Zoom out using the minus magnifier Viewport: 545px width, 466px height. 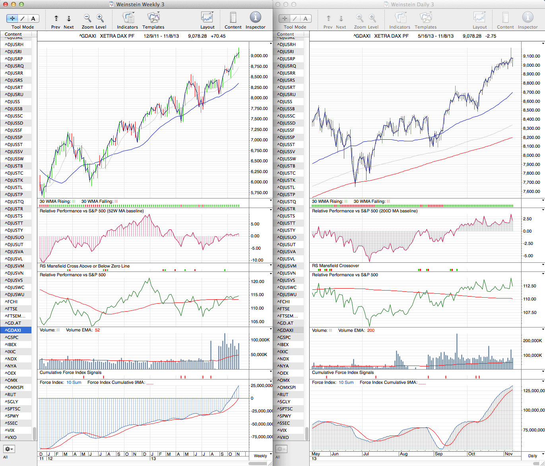pyautogui.click(x=87, y=18)
